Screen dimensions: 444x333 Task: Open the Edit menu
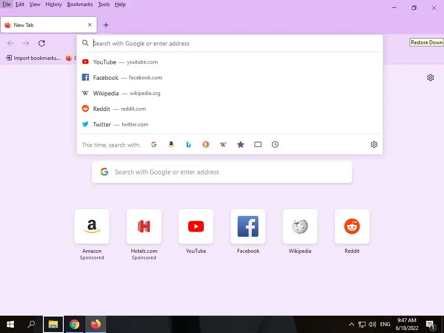click(x=20, y=4)
